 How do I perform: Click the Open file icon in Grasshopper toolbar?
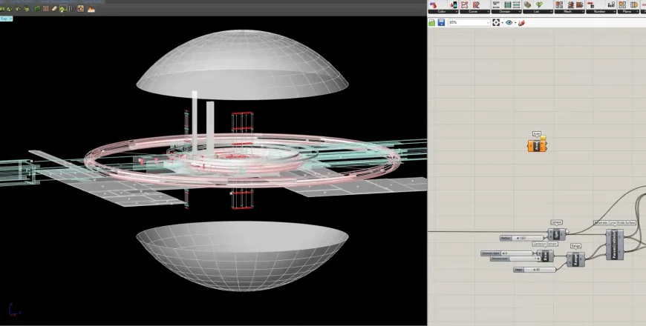pos(432,23)
